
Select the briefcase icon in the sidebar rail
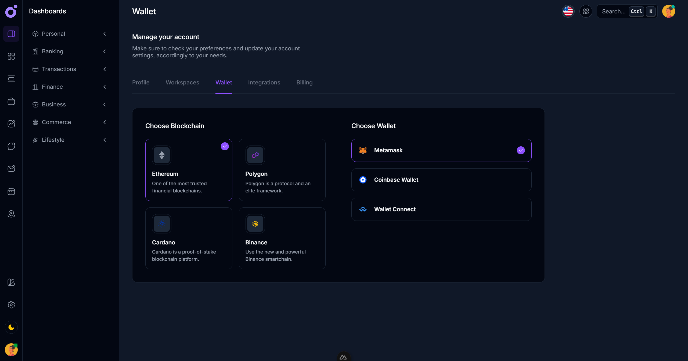pyautogui.click(x=11, y=101)
